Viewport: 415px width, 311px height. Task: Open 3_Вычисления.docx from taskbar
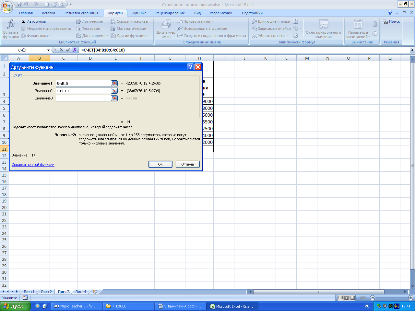(180, 306)
